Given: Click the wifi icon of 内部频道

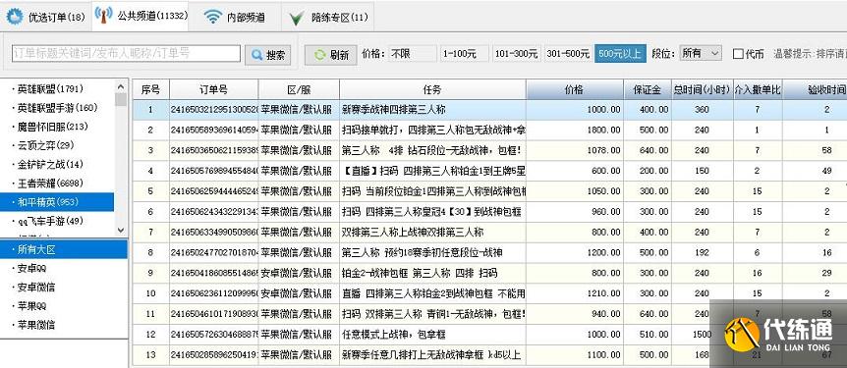Looking at the screenshot, I should pyautogui.click(x=213, y=17).
